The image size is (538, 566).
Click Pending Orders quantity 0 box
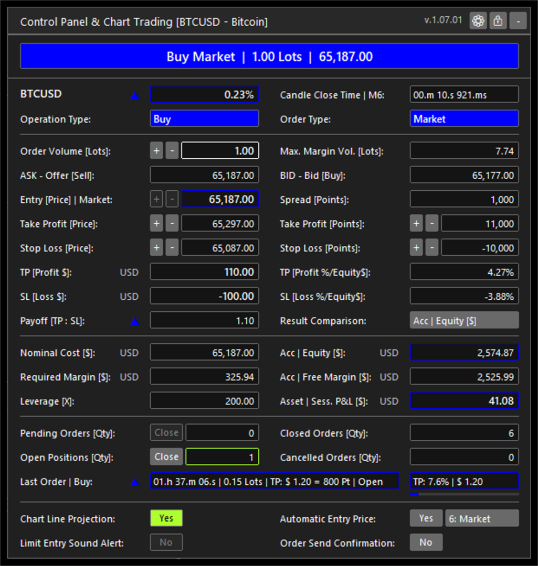click(x=222, y=432)
